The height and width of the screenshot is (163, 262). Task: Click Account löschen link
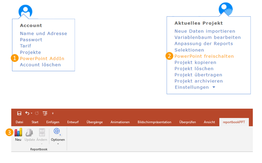(x=40, y=65)
